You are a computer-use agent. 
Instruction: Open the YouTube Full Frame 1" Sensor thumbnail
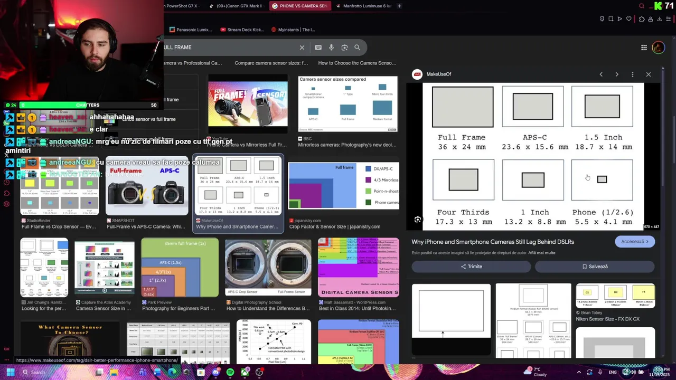tap(248, 103)
